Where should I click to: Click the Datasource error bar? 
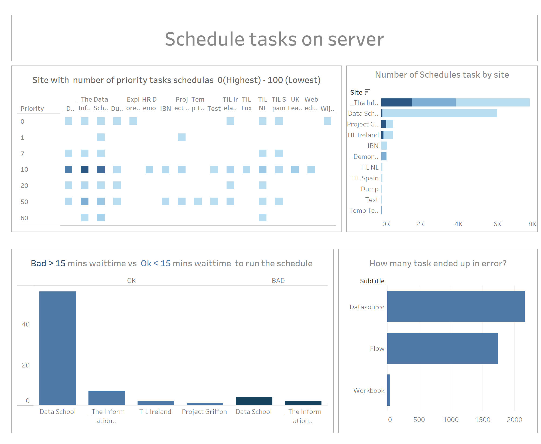click(x=456, y=307)
